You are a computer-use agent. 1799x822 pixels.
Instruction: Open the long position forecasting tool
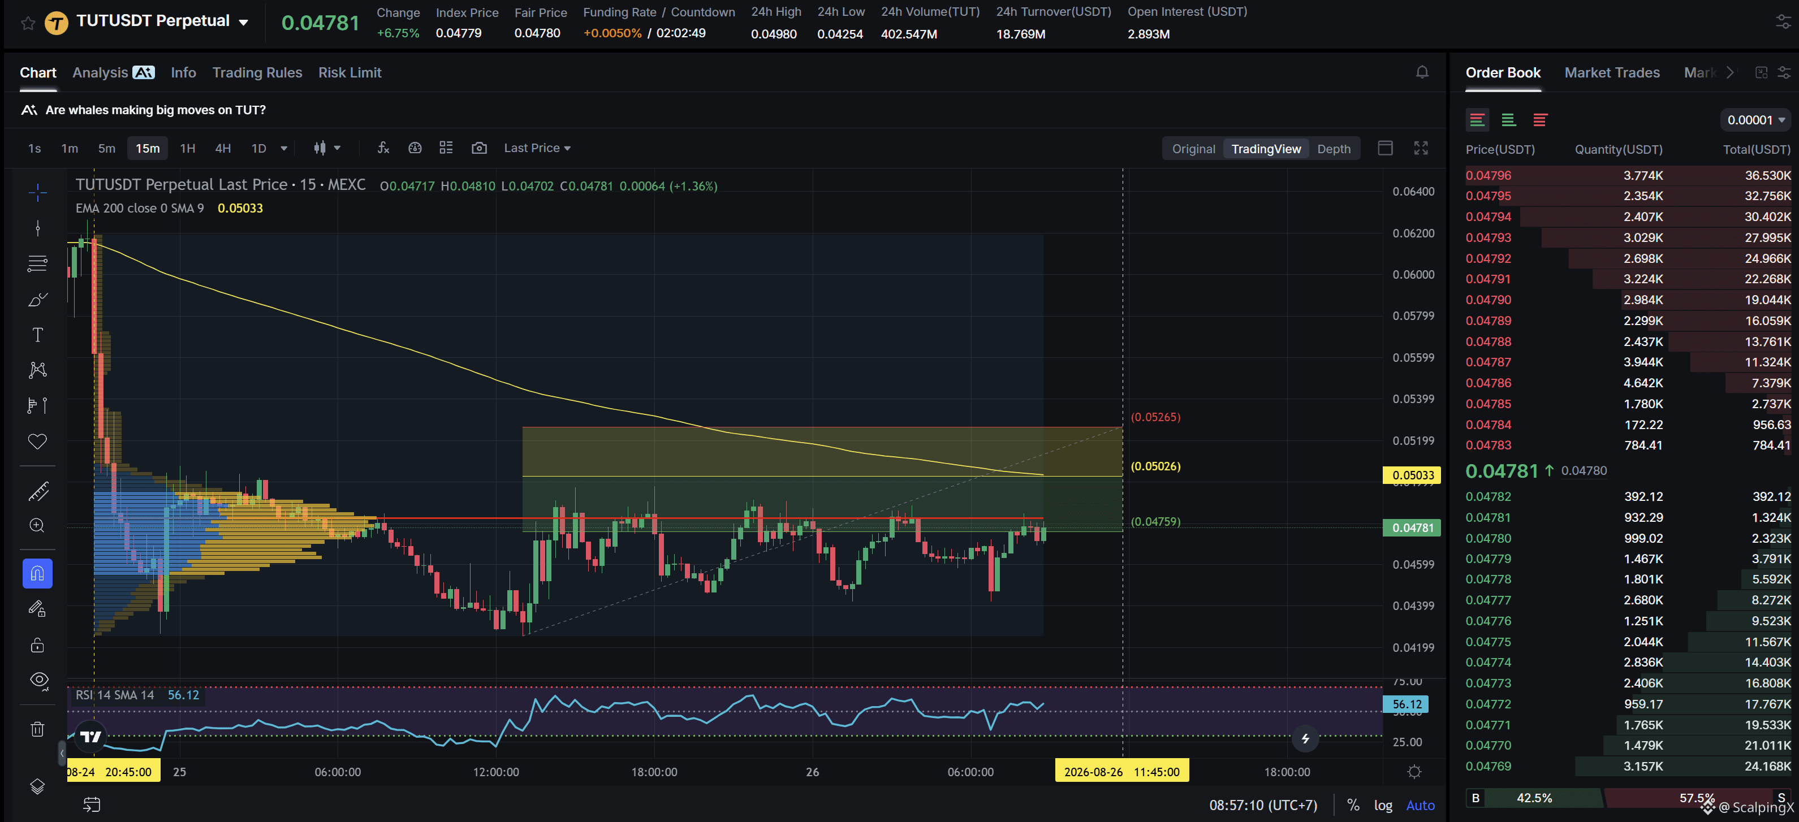tap(38, 405)
